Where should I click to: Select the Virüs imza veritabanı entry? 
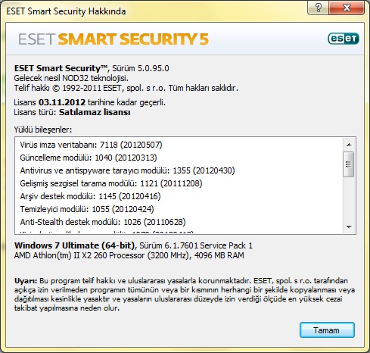[91, 145]
